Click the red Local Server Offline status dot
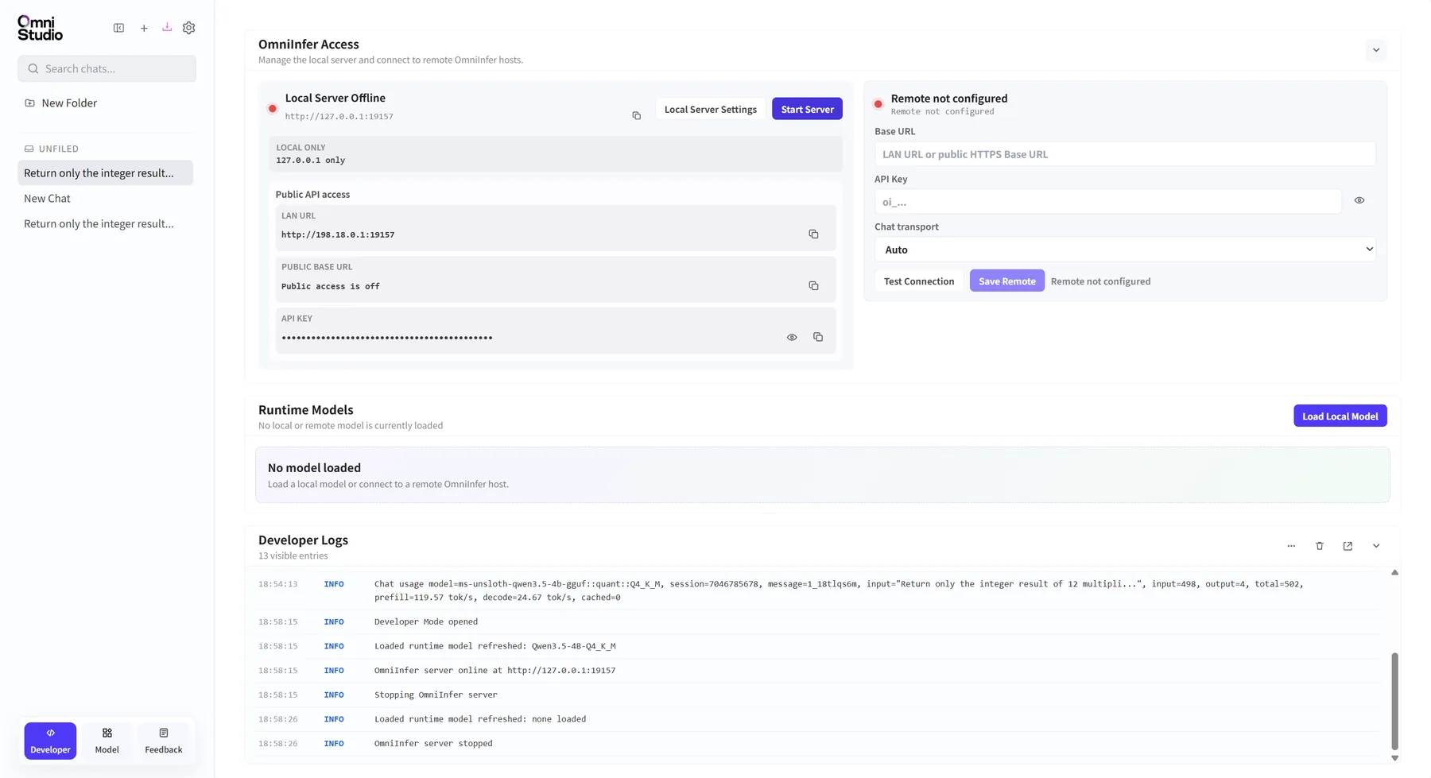 [x=273, y=109]
